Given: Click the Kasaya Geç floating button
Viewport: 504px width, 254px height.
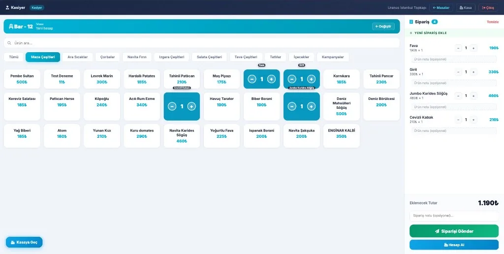Looking at the screenshot, I should coord(24,242).
